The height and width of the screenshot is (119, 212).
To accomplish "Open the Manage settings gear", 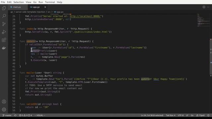I will [4, 109].
